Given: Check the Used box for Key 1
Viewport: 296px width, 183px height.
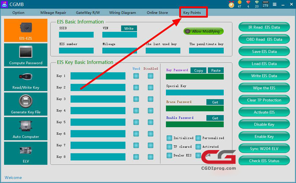Looking at the screenshot, I should 136,76.
